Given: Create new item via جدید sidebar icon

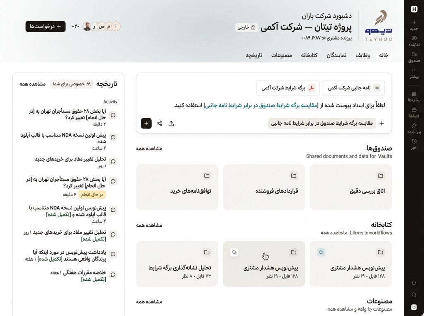Looking at the screenshot, I should (x=414, y=24).
